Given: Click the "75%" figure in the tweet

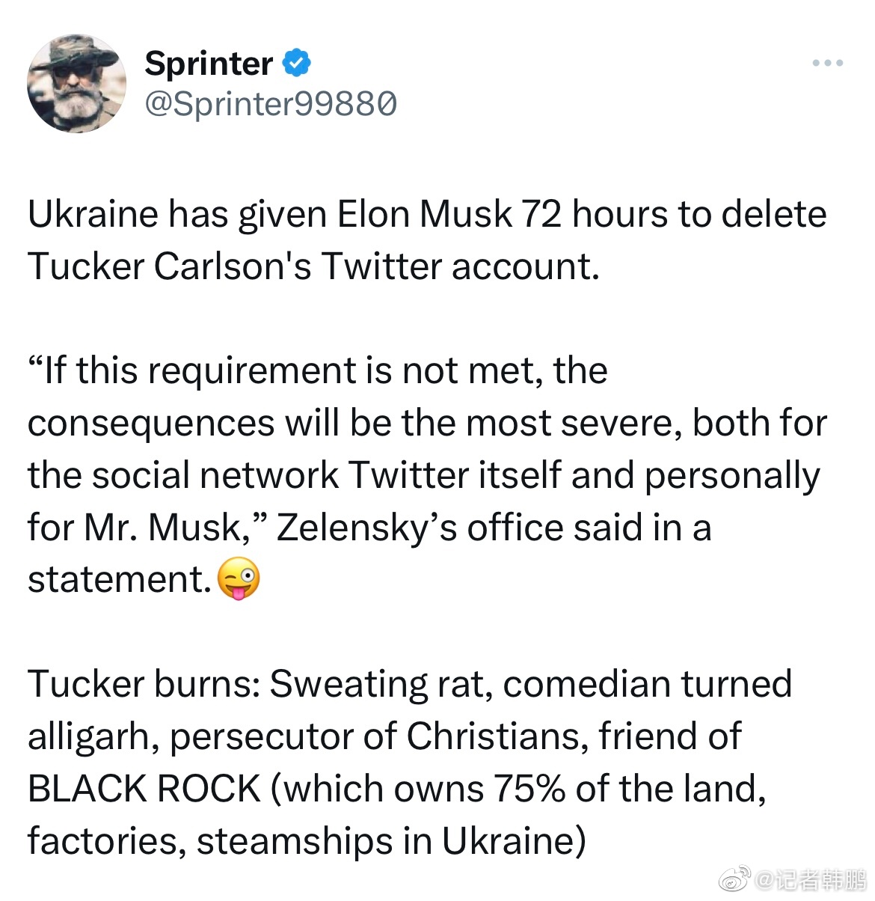Looking at the screenshot, I should click(x=529, y=789).
